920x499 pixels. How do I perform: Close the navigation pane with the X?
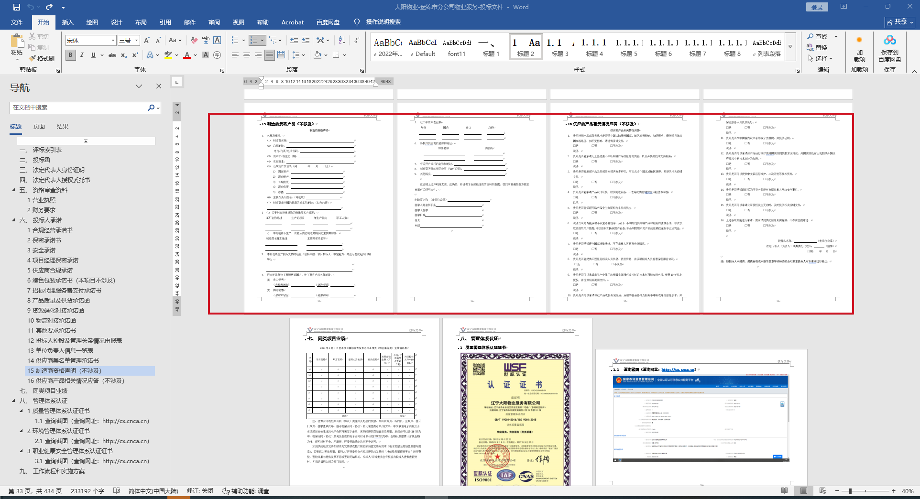(x=159, y=86)
